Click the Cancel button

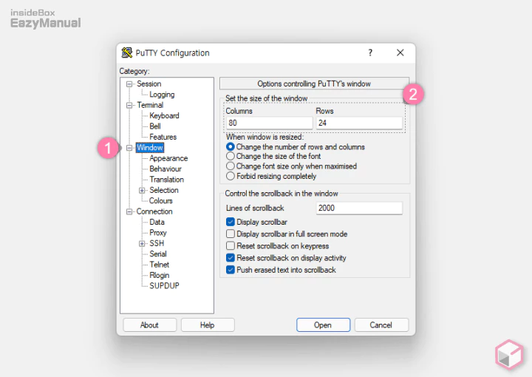tap(381, 325)
